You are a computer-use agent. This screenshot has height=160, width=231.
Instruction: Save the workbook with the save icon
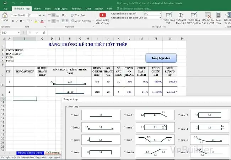5,3
